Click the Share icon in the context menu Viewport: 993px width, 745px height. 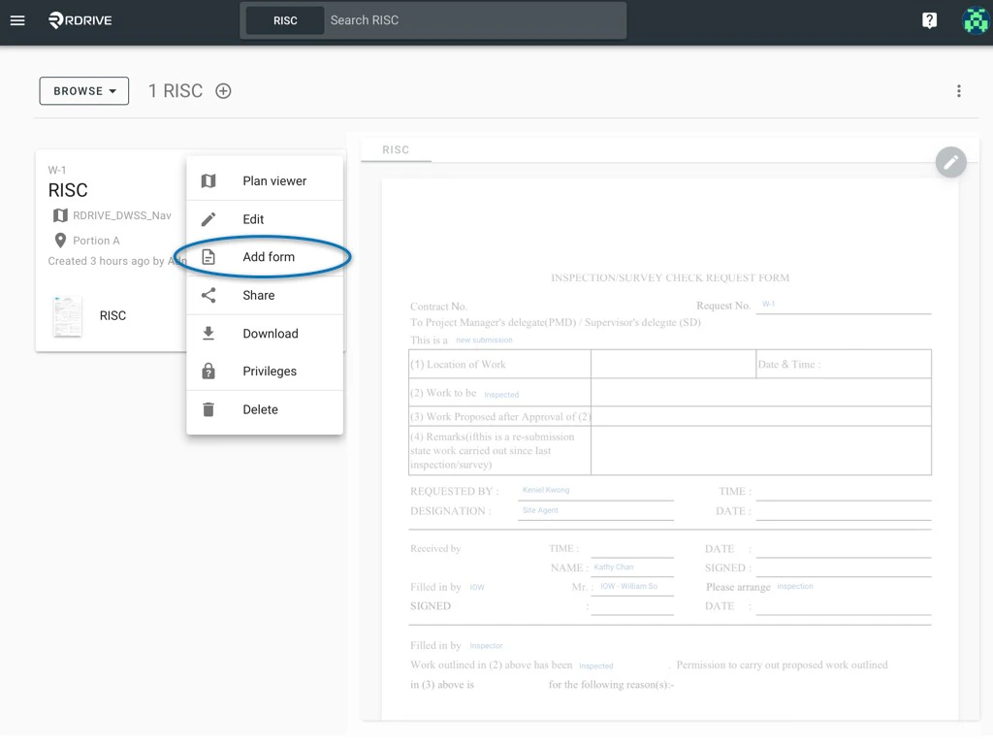[208, 295]
